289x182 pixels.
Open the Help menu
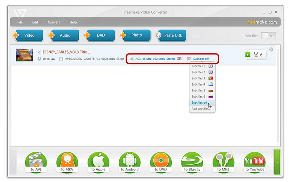[73, 22]
